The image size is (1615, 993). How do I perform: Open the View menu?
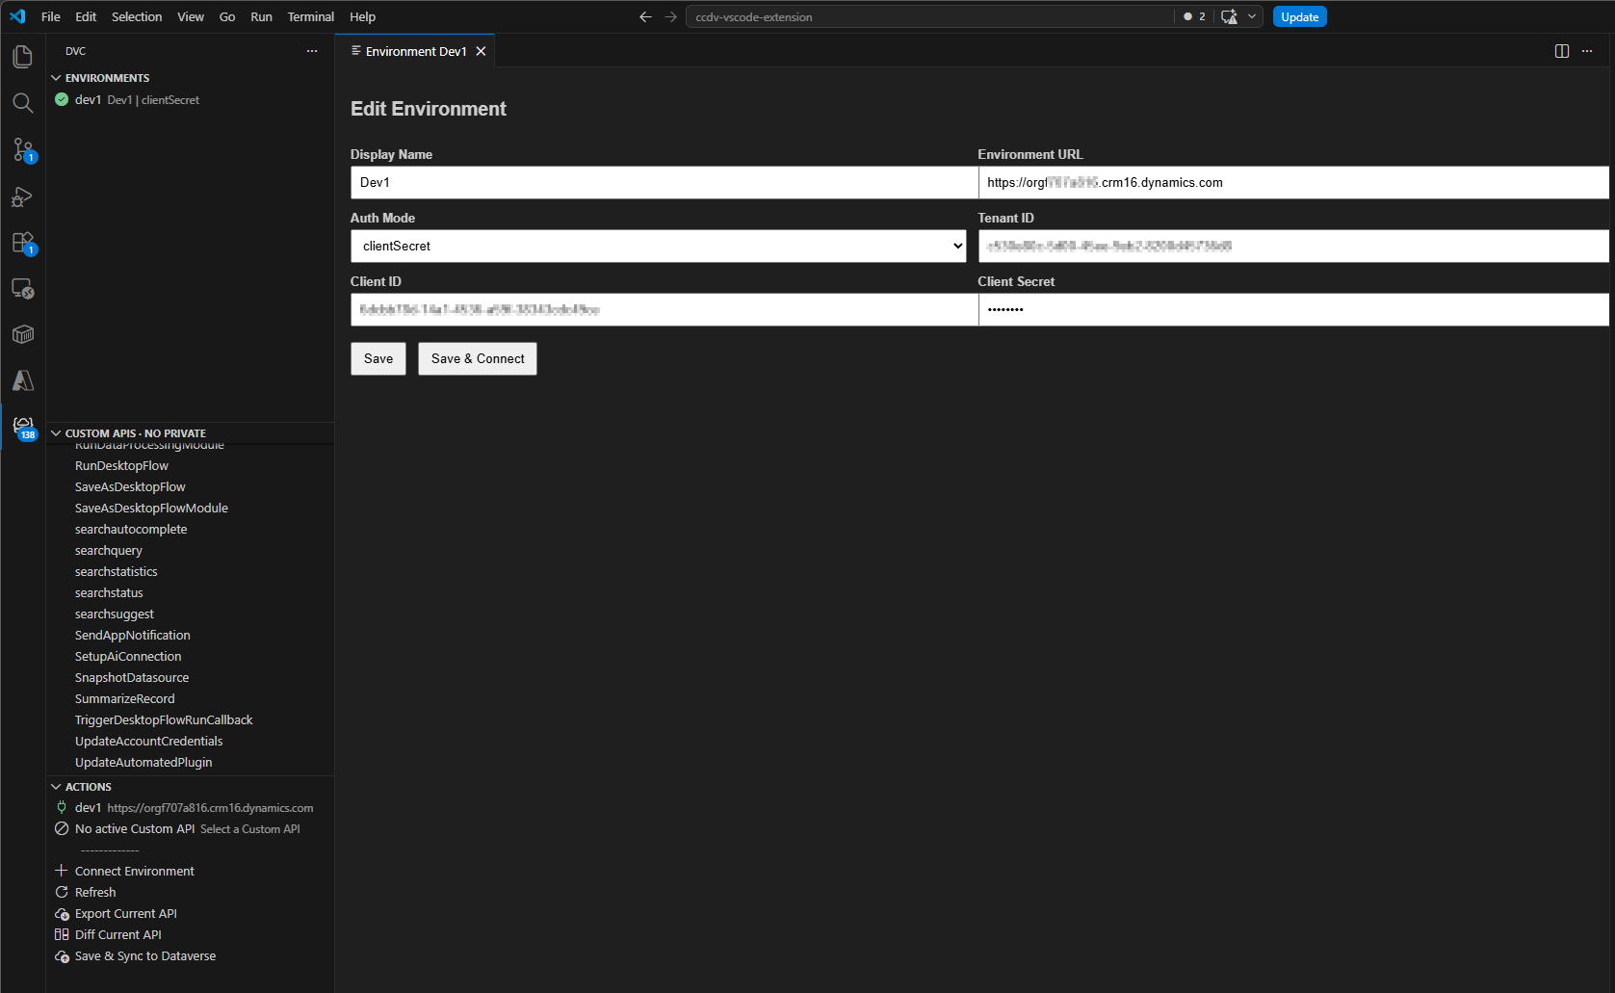pos(191,16)
